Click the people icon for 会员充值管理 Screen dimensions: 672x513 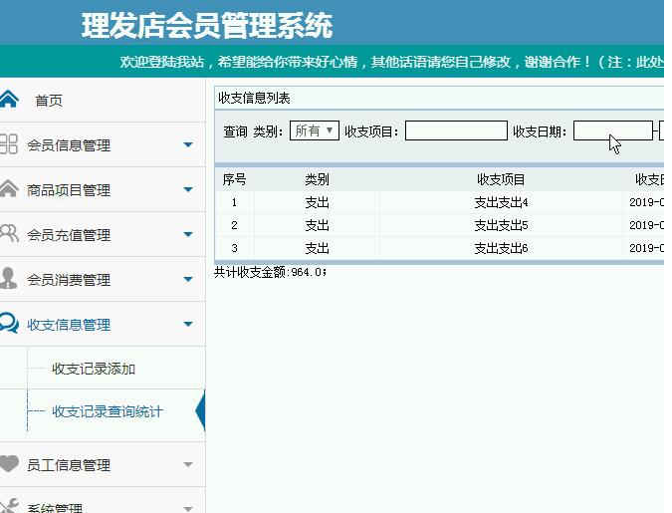point(9,233)
